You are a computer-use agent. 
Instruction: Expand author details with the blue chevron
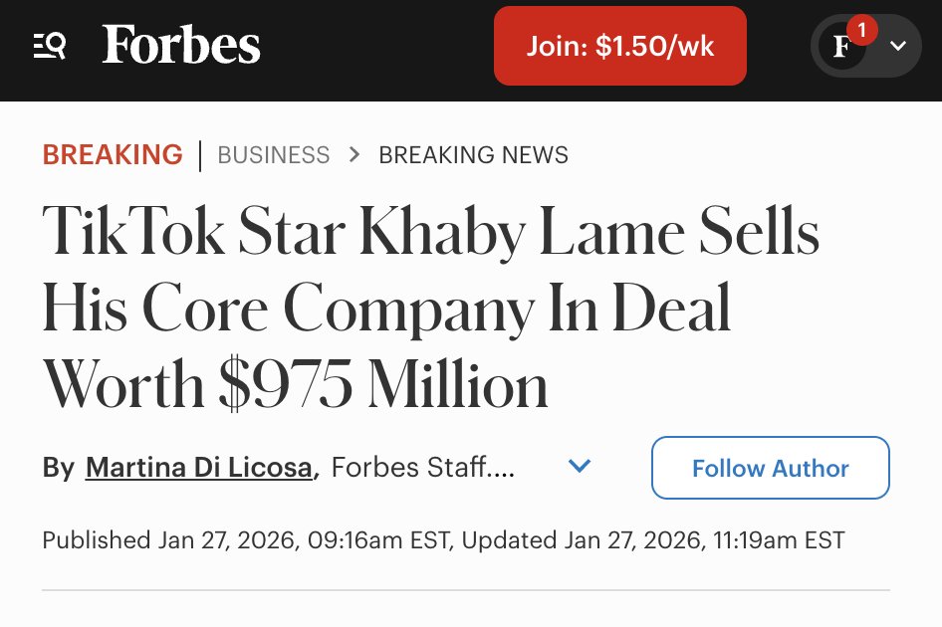click(x=579, y=466)
